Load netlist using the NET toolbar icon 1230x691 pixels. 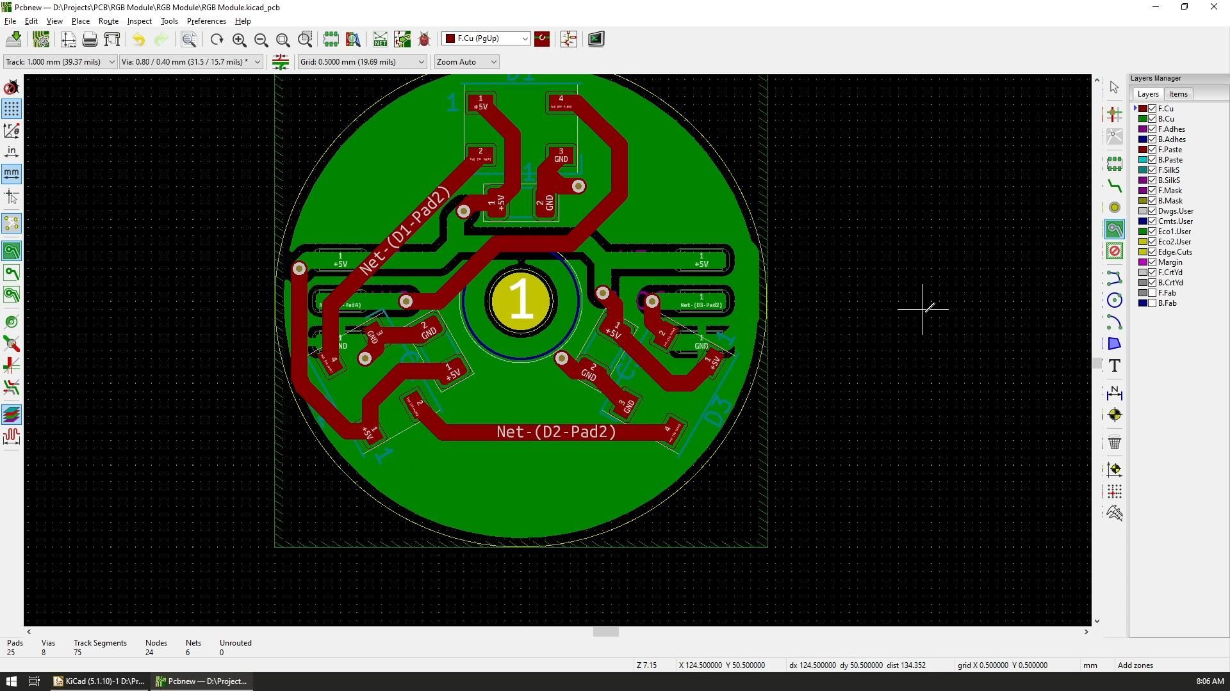point(380,39)
